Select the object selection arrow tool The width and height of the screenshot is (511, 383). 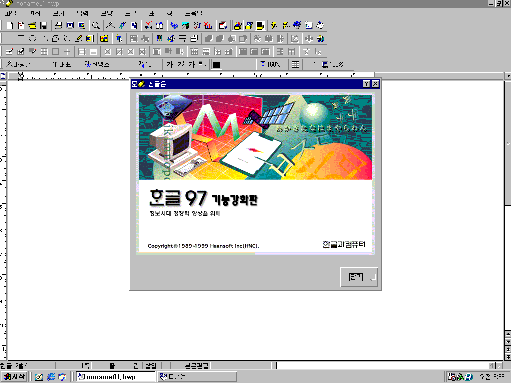(x=119, y=39)
